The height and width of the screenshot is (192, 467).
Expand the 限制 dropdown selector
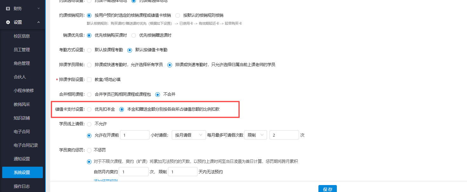[255, 134]
